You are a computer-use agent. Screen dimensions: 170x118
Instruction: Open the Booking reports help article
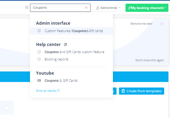click(57, 59)
